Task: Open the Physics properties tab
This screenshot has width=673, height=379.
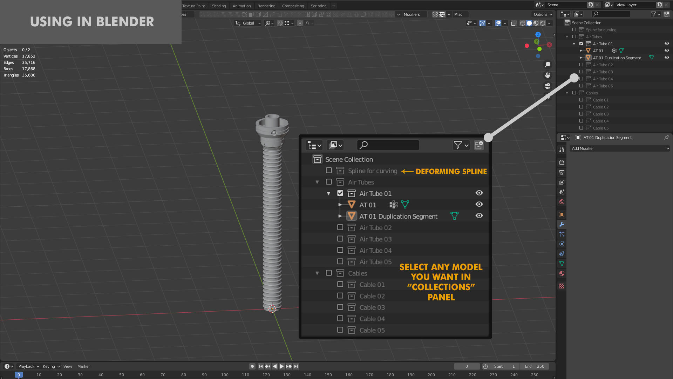Action: pos(562,244)
